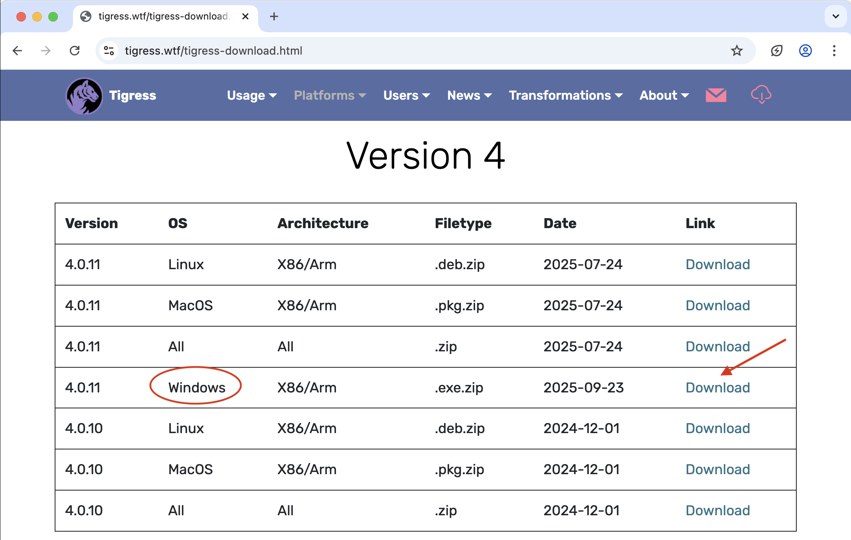
Task: Open the Chrome profile icon
Action: [805, 51]
